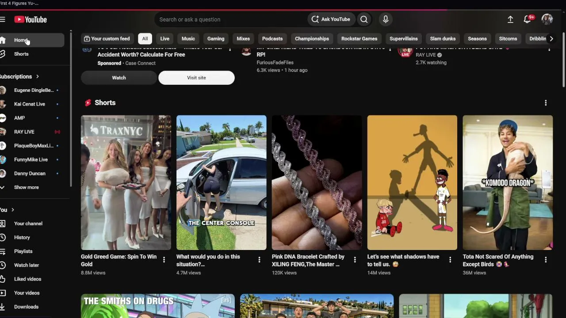Click the Ask YouTube button
The height and width of the screenshot is (318, 566).
point(331,19)
